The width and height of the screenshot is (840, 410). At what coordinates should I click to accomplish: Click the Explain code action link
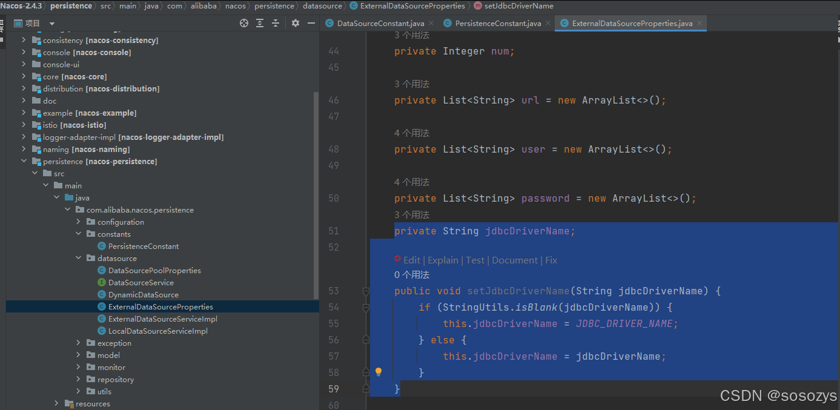click(443, 260)
